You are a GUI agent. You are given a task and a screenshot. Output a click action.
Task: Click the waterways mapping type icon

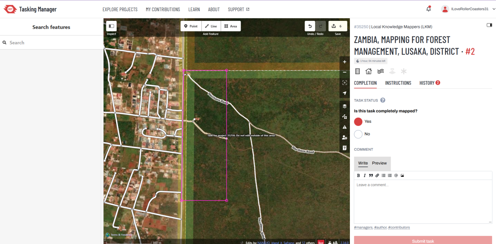point(381,71)
